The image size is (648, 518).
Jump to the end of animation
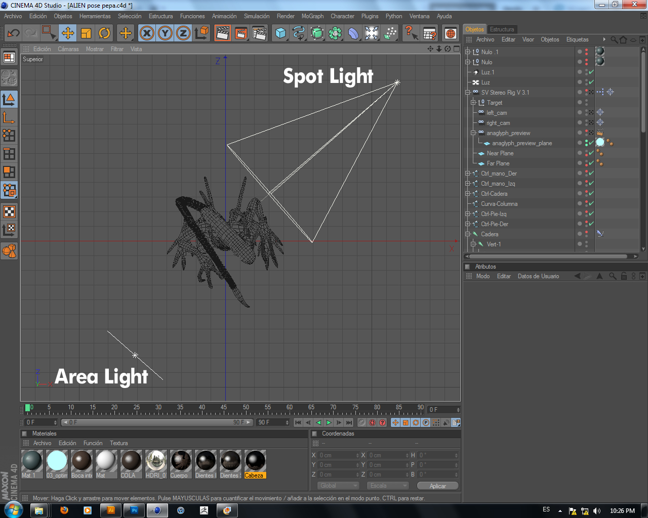point(349,422)
